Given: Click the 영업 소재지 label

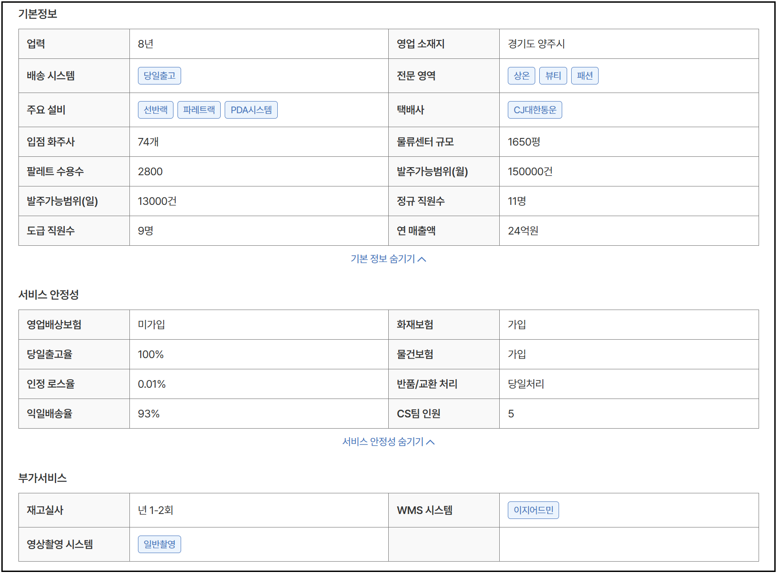Looking at the screenshot, I should point(421,44).
